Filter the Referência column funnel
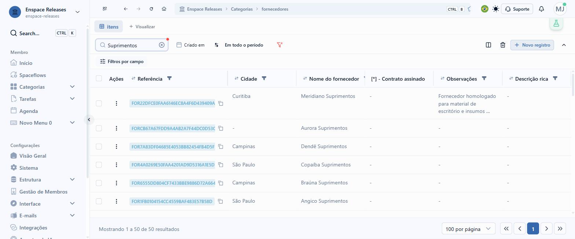The image size is (575, 239). 169,78
